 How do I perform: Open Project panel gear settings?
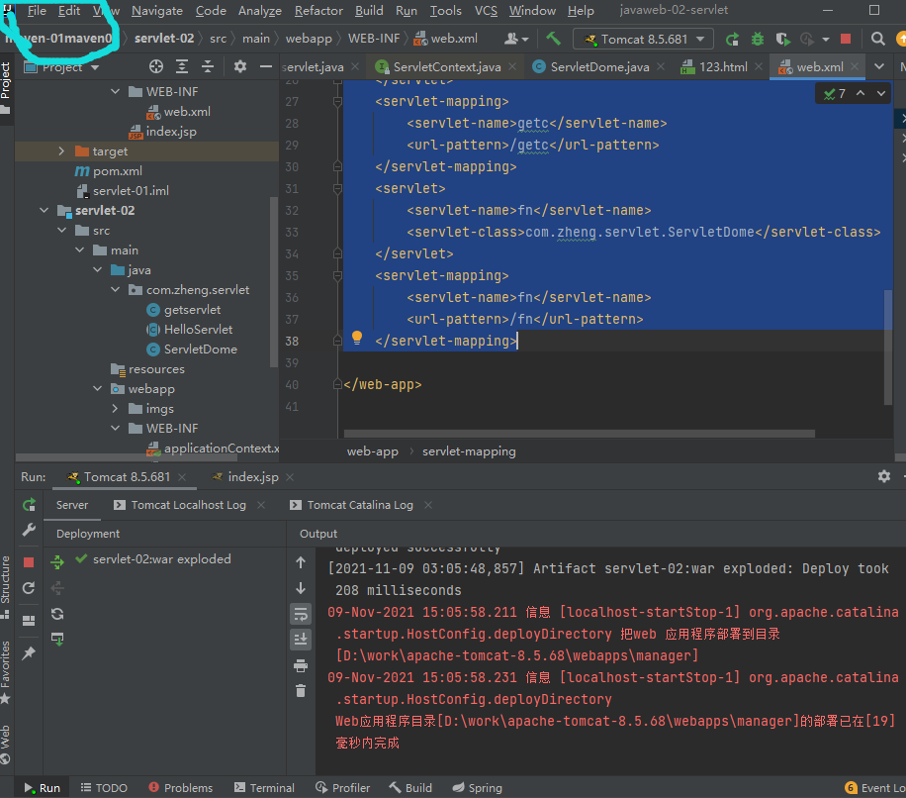click(x=239, y=67)
